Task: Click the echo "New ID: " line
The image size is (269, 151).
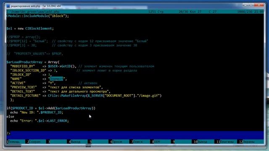Action: (x=37, y=112)
